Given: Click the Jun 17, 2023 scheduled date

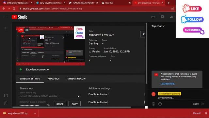Looking at the screenshot, I should point(117,51).
